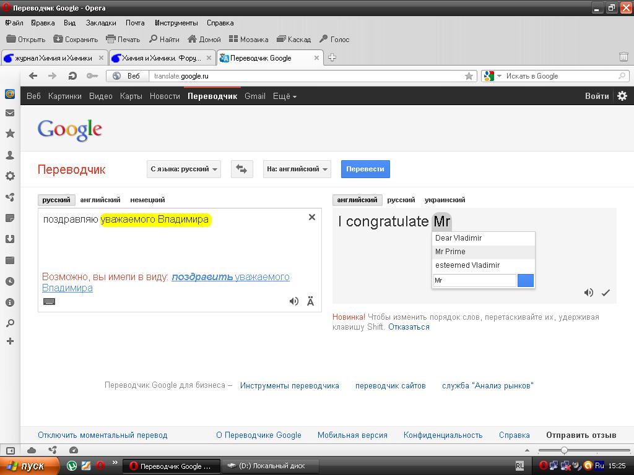The height and width of the screenshot is (475, 634).
Task: Open the virtual keyboard icon
Action: pos(49,301)
